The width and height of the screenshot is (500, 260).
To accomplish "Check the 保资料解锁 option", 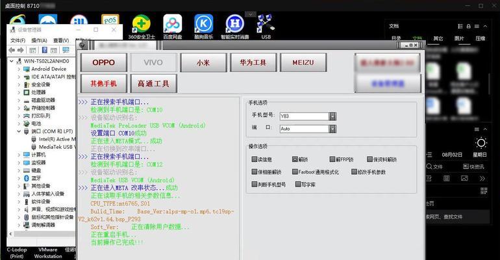I will (370, 159).
